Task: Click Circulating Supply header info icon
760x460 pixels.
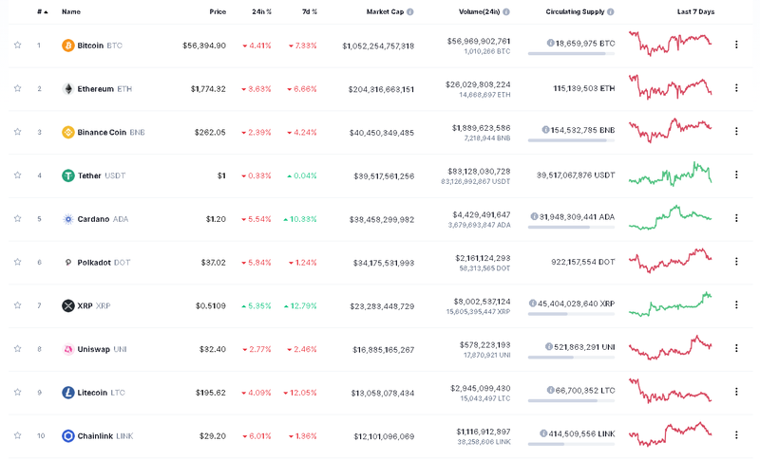Action: 611,11
